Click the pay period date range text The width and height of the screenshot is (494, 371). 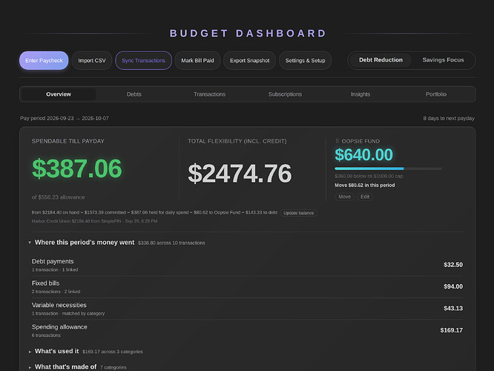click(65, 118)
